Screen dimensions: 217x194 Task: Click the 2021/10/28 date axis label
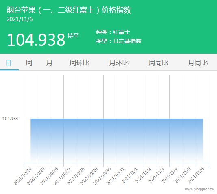tap(76, 176)
